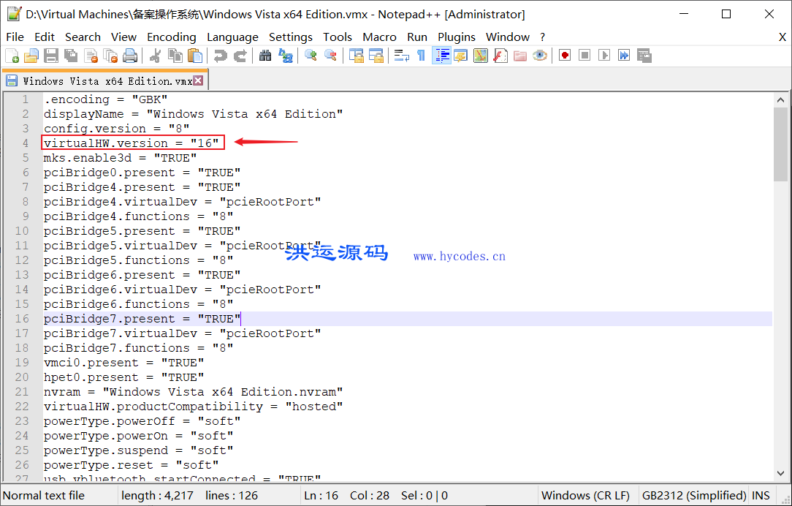Click the vertical scrollbar down arrow

(780, 473)
